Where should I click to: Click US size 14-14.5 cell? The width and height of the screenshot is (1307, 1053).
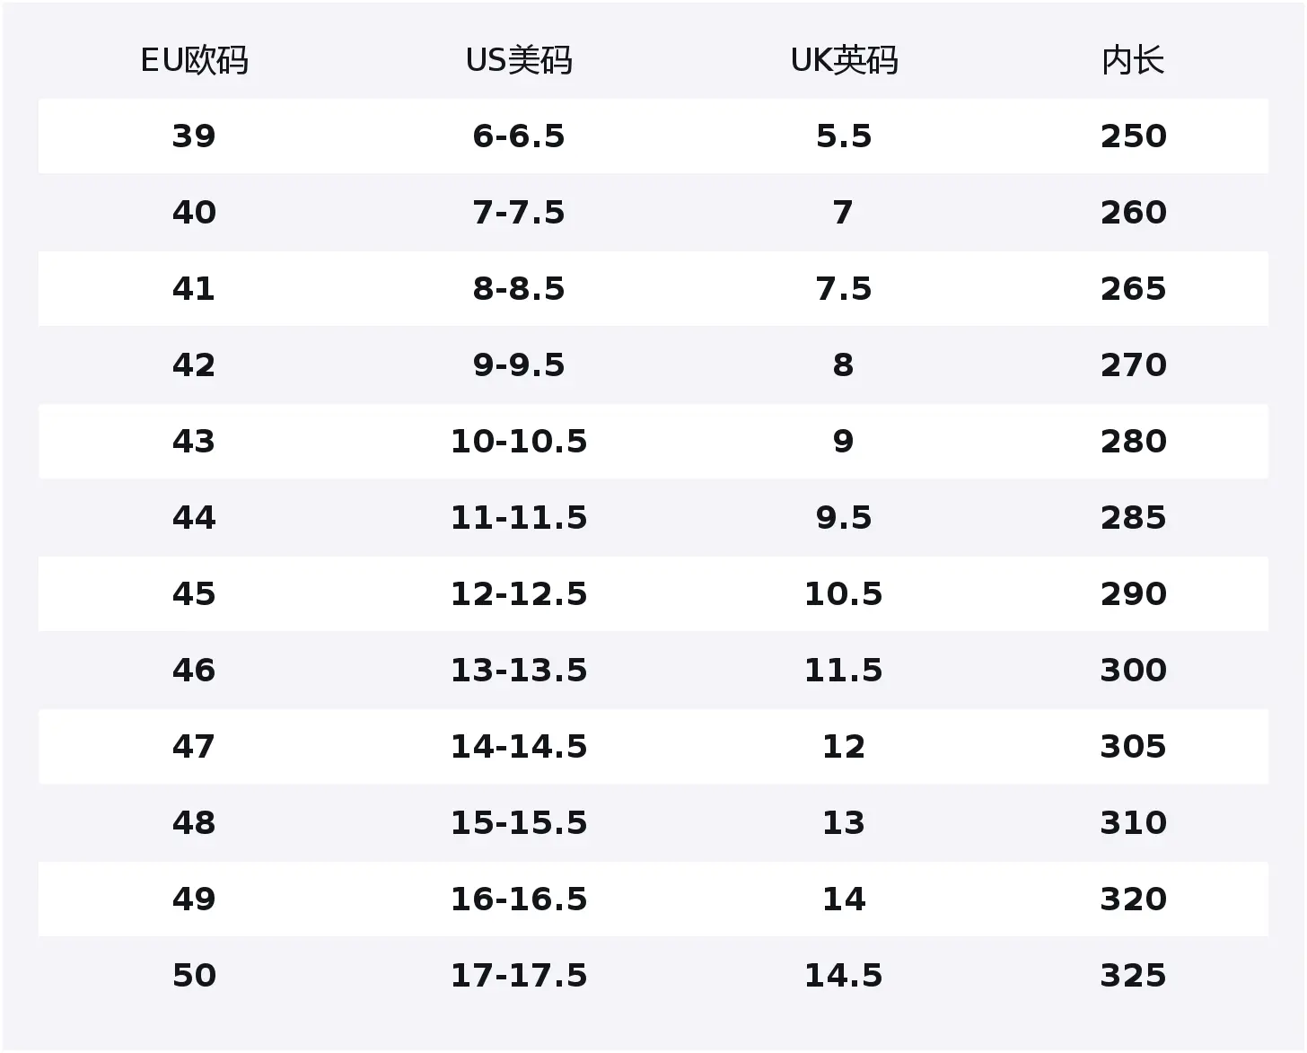click(x=519, y=747)
